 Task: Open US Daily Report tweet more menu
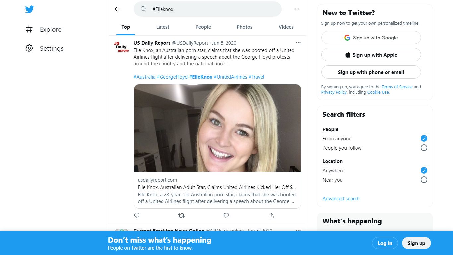point(298,43)
